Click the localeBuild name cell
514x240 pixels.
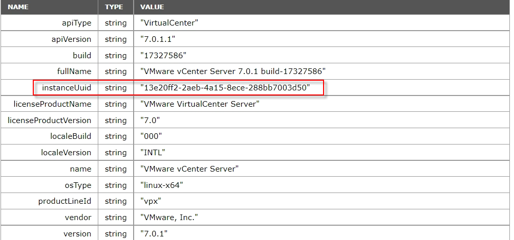[49, 136]
